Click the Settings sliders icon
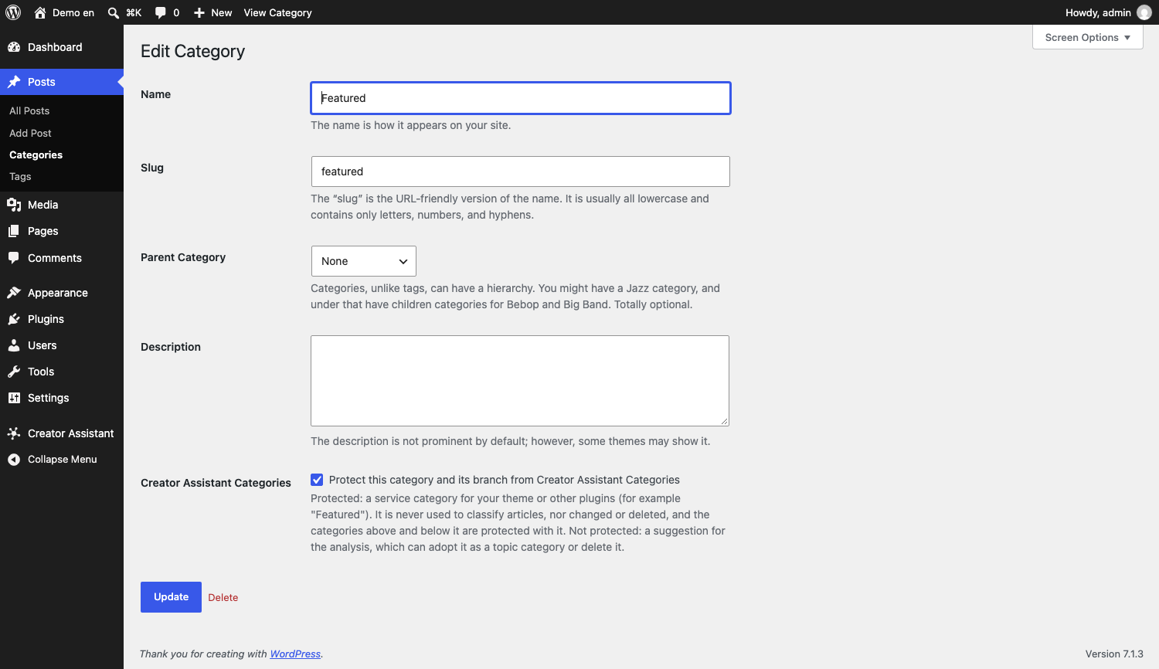Image resolution: width=1159 pixels, height=669 pixels. click(14, 398)
